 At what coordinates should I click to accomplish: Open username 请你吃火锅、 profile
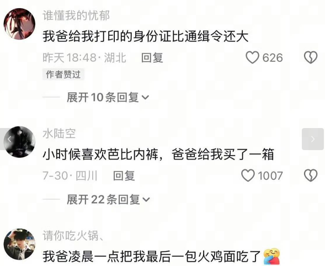[x=73, y=236]
